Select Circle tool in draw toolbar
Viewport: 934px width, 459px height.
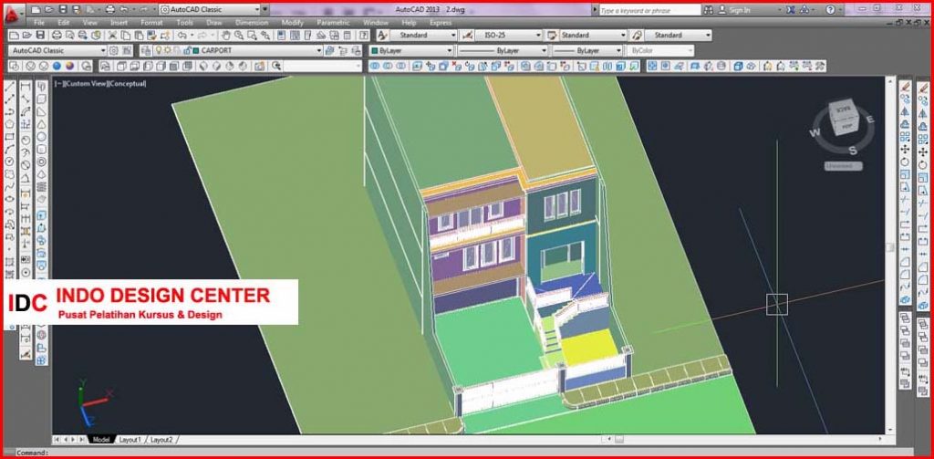9,162
